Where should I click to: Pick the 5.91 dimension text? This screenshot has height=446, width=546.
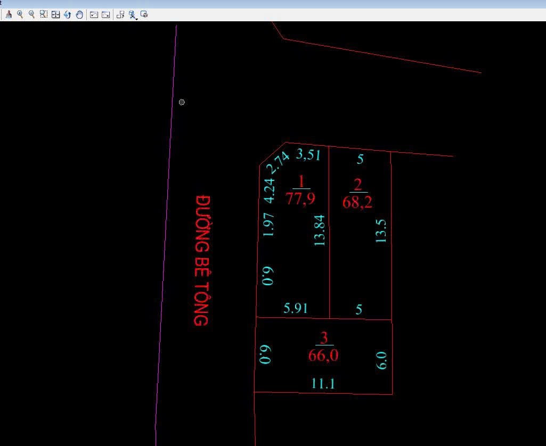click(296, 308)
